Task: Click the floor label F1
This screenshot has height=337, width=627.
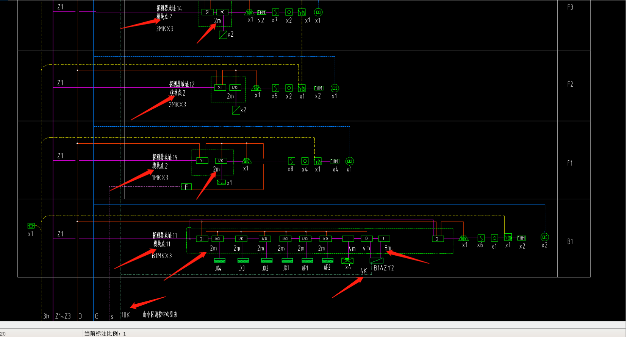Action: 570,163
